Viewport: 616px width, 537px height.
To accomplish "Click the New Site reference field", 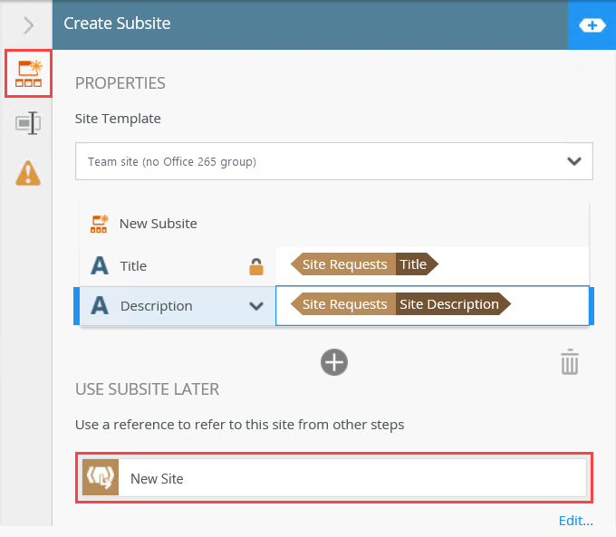I will (x=334, y=477).
